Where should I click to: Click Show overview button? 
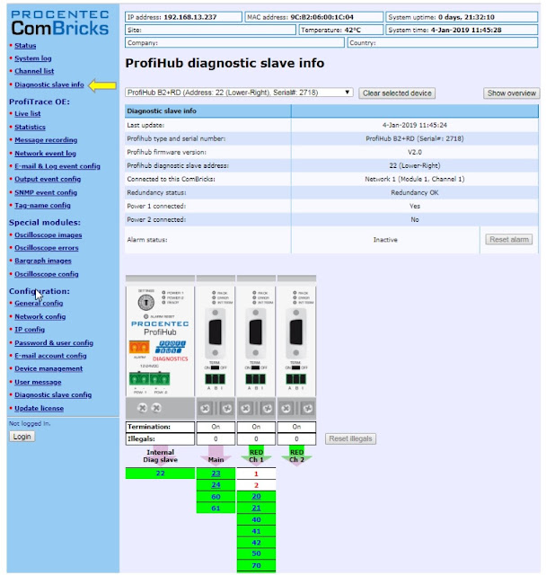(512, 93)
